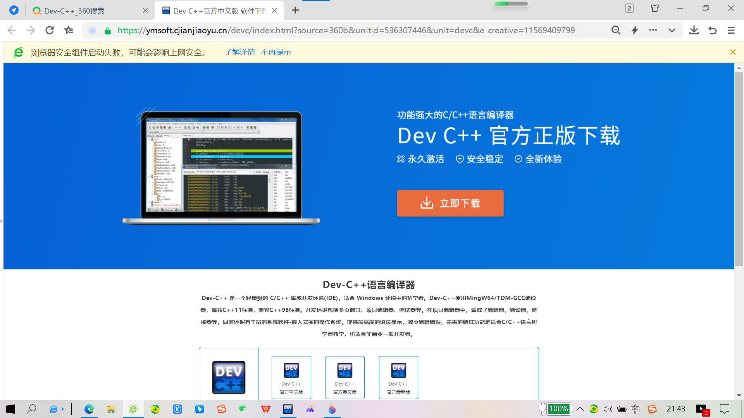Screen dimensions: 744x418
Task: Open the 了解详情 link
Action: pyautogui.click(x=240, y=52)
